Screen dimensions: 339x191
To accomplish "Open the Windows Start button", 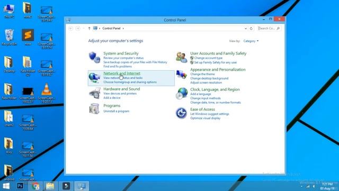I will tap(6, 186).
